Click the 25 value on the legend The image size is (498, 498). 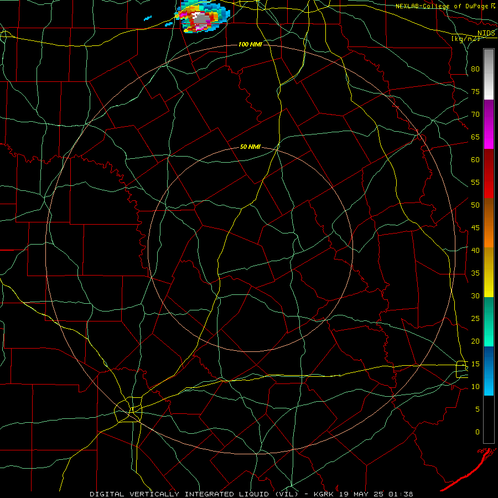click(475, 319)
